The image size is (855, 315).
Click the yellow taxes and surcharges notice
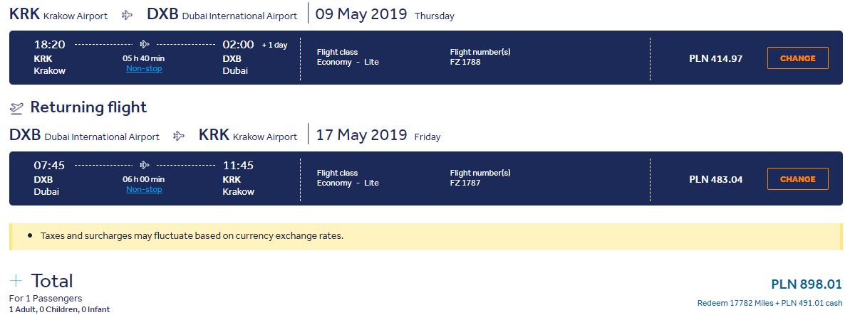coord(425,236)
